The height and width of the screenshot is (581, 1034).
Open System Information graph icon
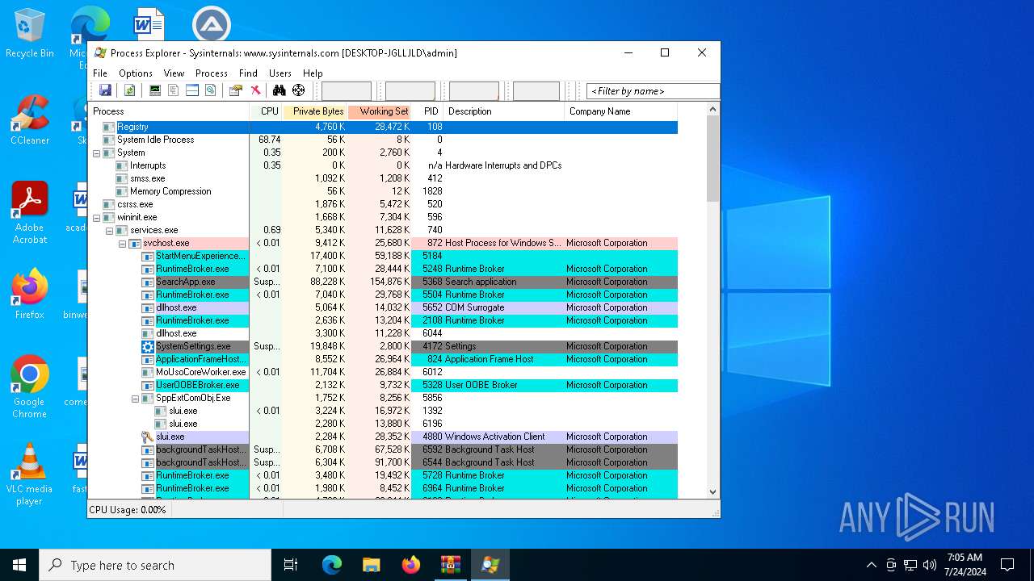pos(155,90)
